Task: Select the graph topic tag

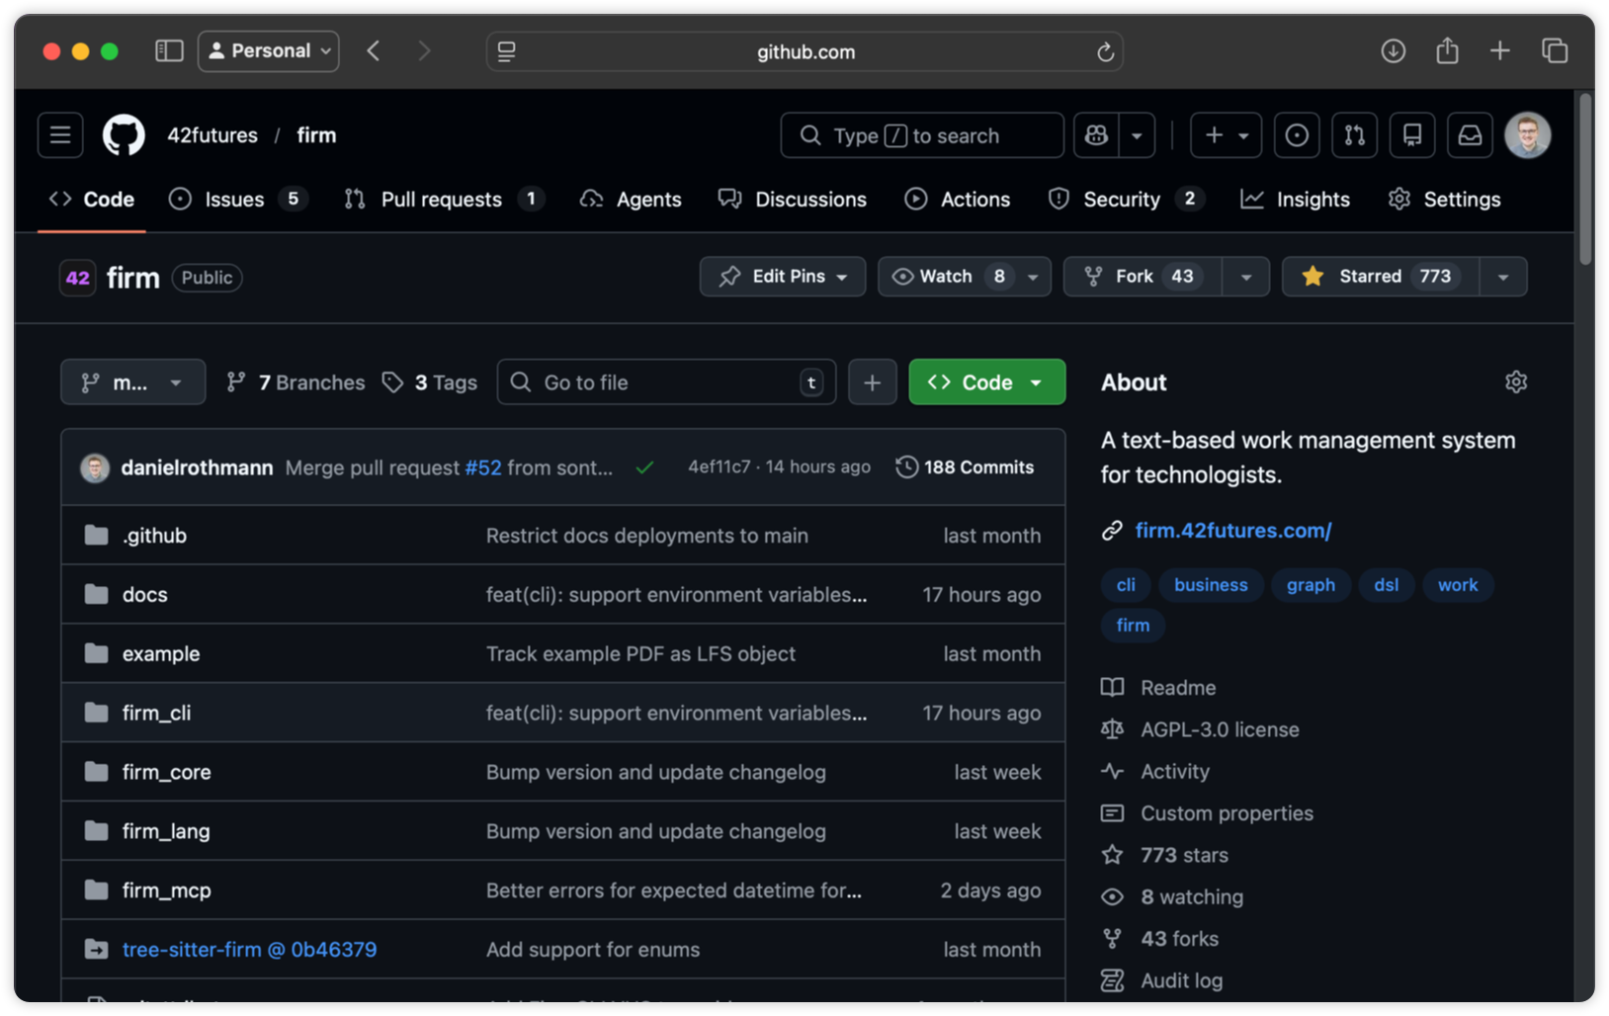Action: (x=1311, y=585)
